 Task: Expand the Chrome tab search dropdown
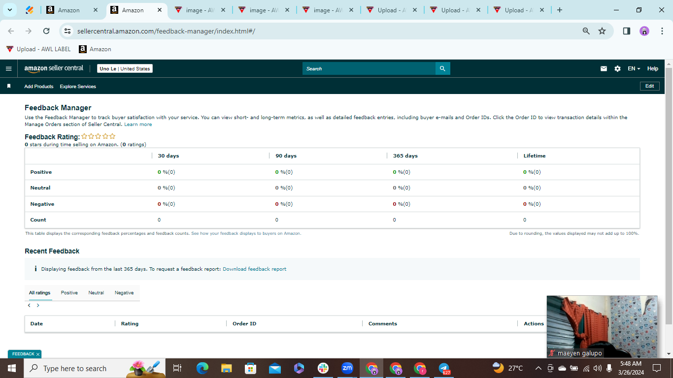pos(9,10)
